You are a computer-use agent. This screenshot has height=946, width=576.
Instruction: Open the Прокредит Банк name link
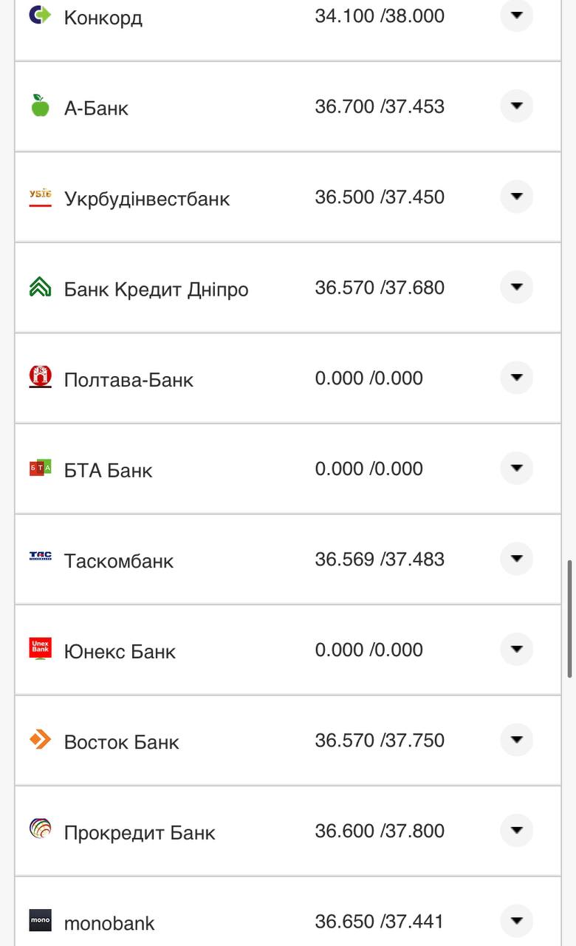[x=140, y=833]
